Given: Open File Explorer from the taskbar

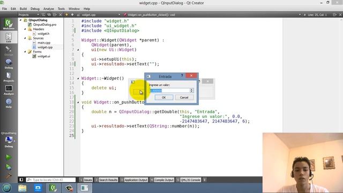Looking at the screenshot, I should coord(22,188).
